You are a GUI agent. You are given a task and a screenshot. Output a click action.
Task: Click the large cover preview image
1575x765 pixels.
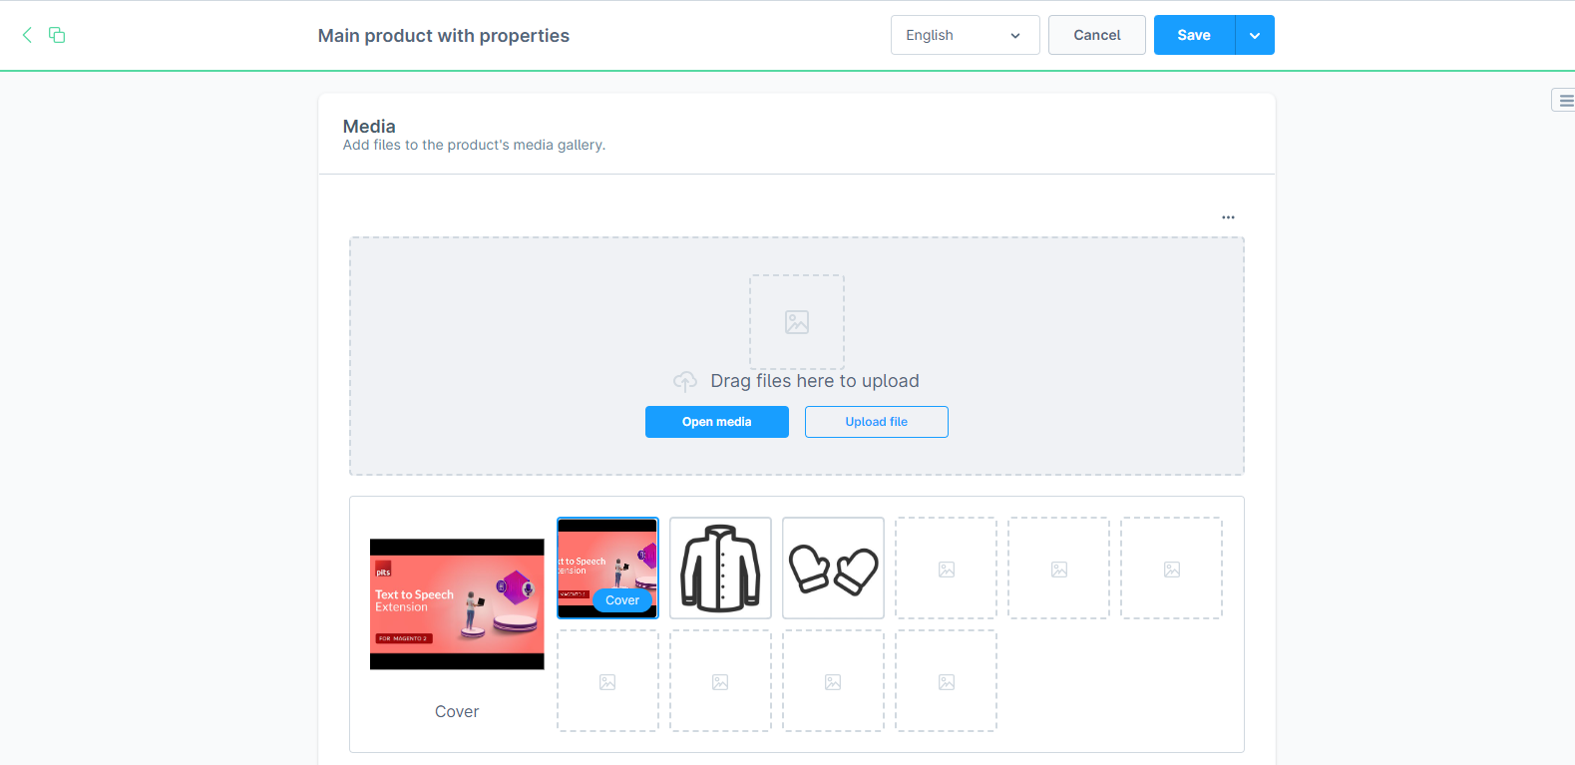[x=457, y=604]
